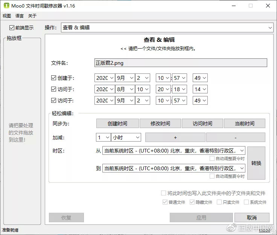Open the 从 source timezone dropdown
Screen dimensions: 277x235
174,151
